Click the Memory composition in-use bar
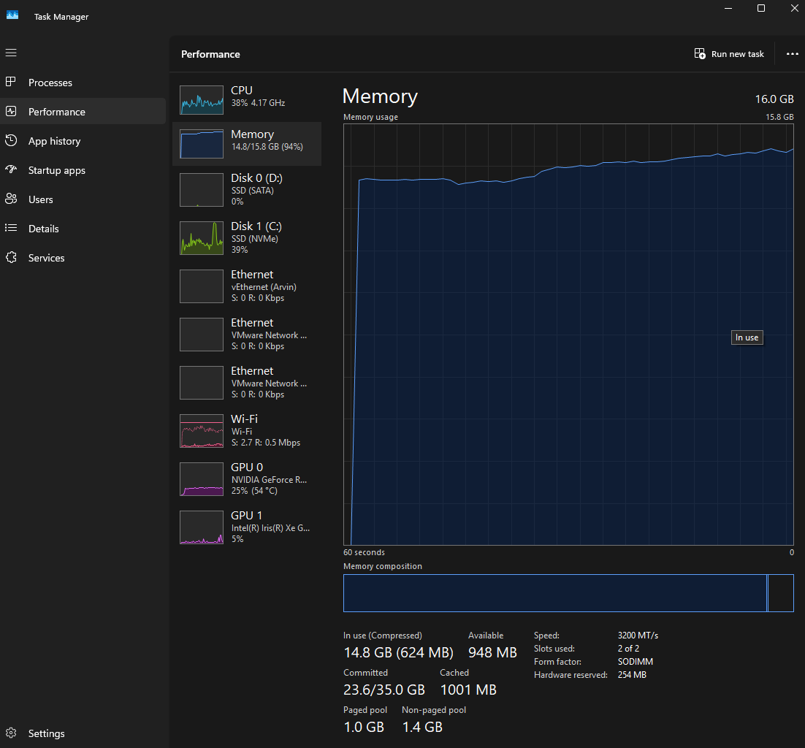This screenshot has height=748, width=805. pyautogui.click(x=555, y=593)
